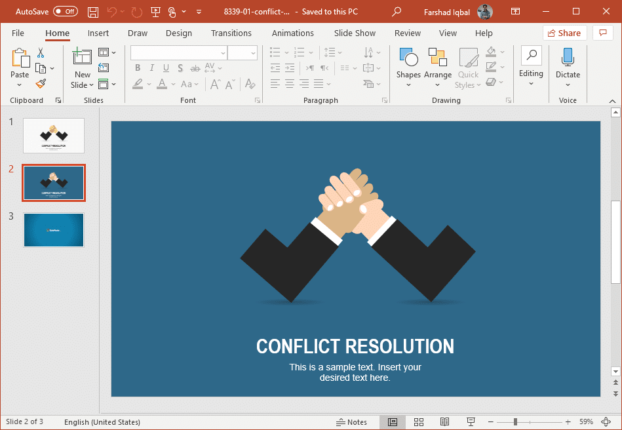The height and width of the screenshot is (430, 622).
Task: Open the font size dropdown
Action: tap(252, 53)
